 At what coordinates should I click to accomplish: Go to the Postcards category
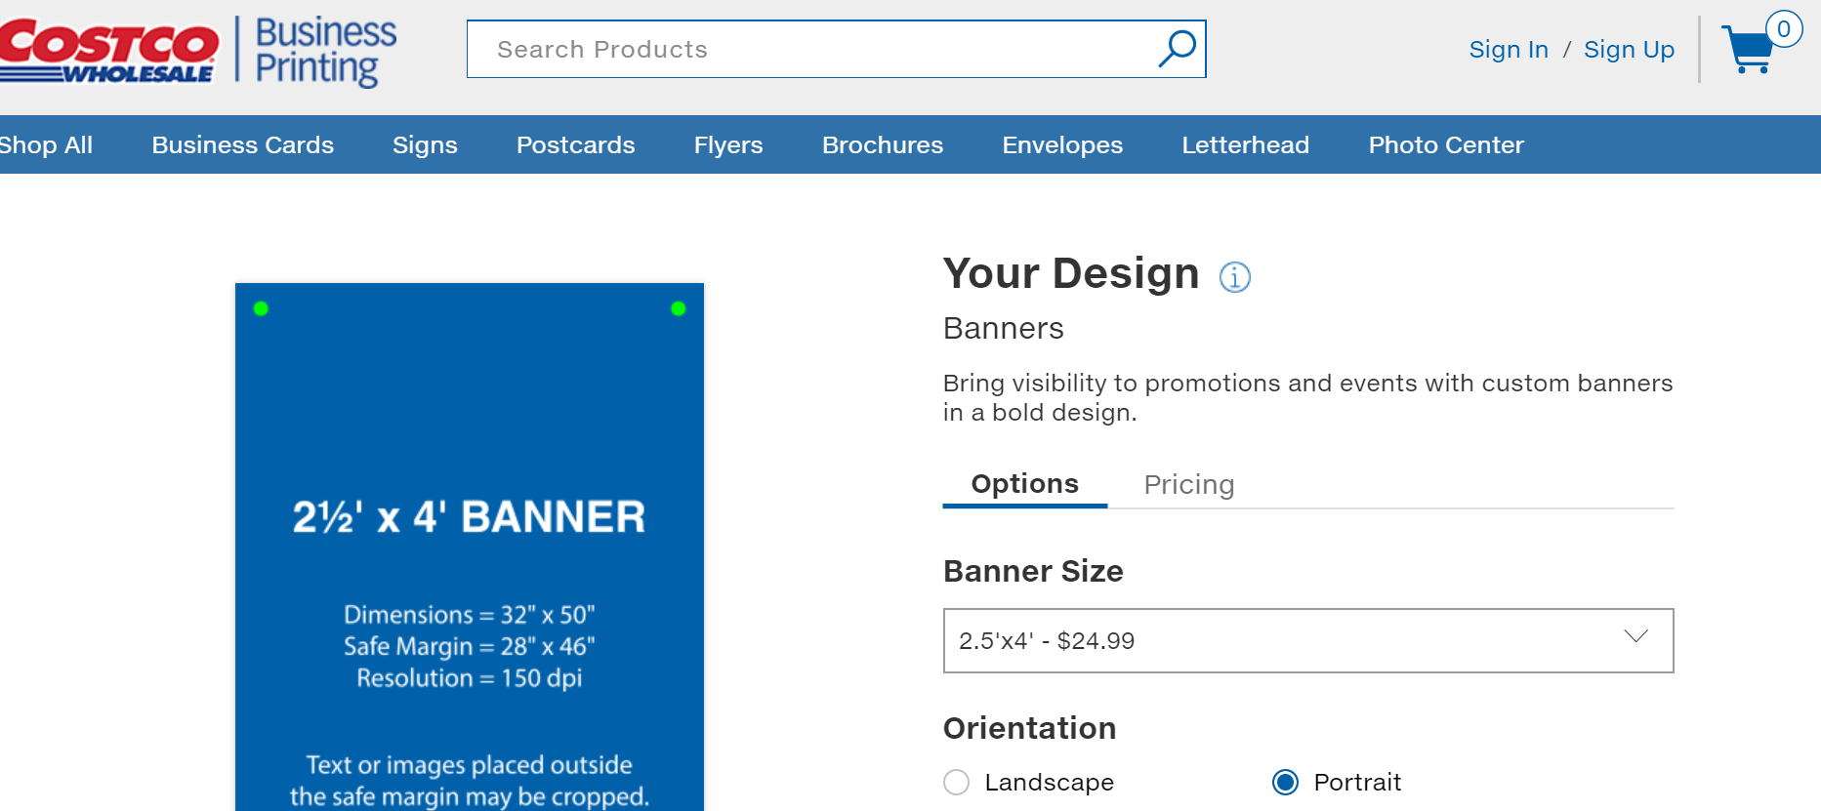575,145
